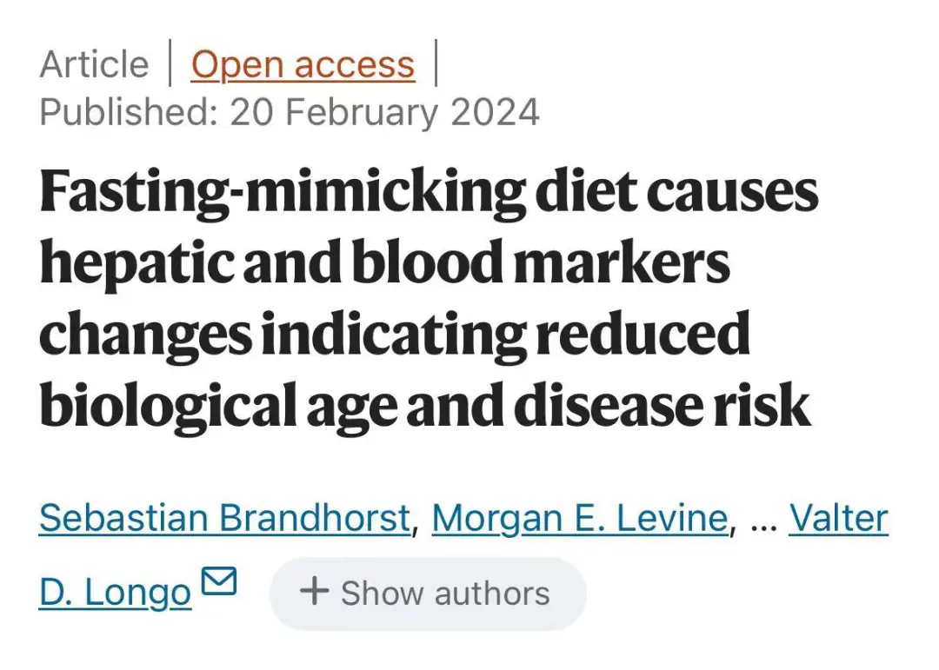Open the Open access link
The image size is (939, 670).
point(303,65)
